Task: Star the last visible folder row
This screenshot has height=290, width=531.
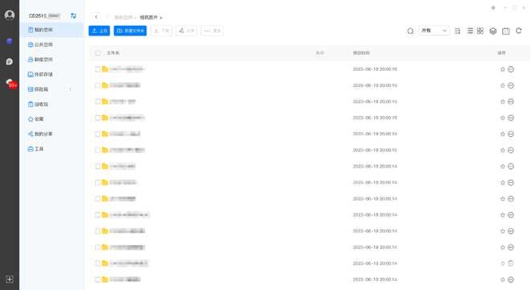Action: click(503, 280)
